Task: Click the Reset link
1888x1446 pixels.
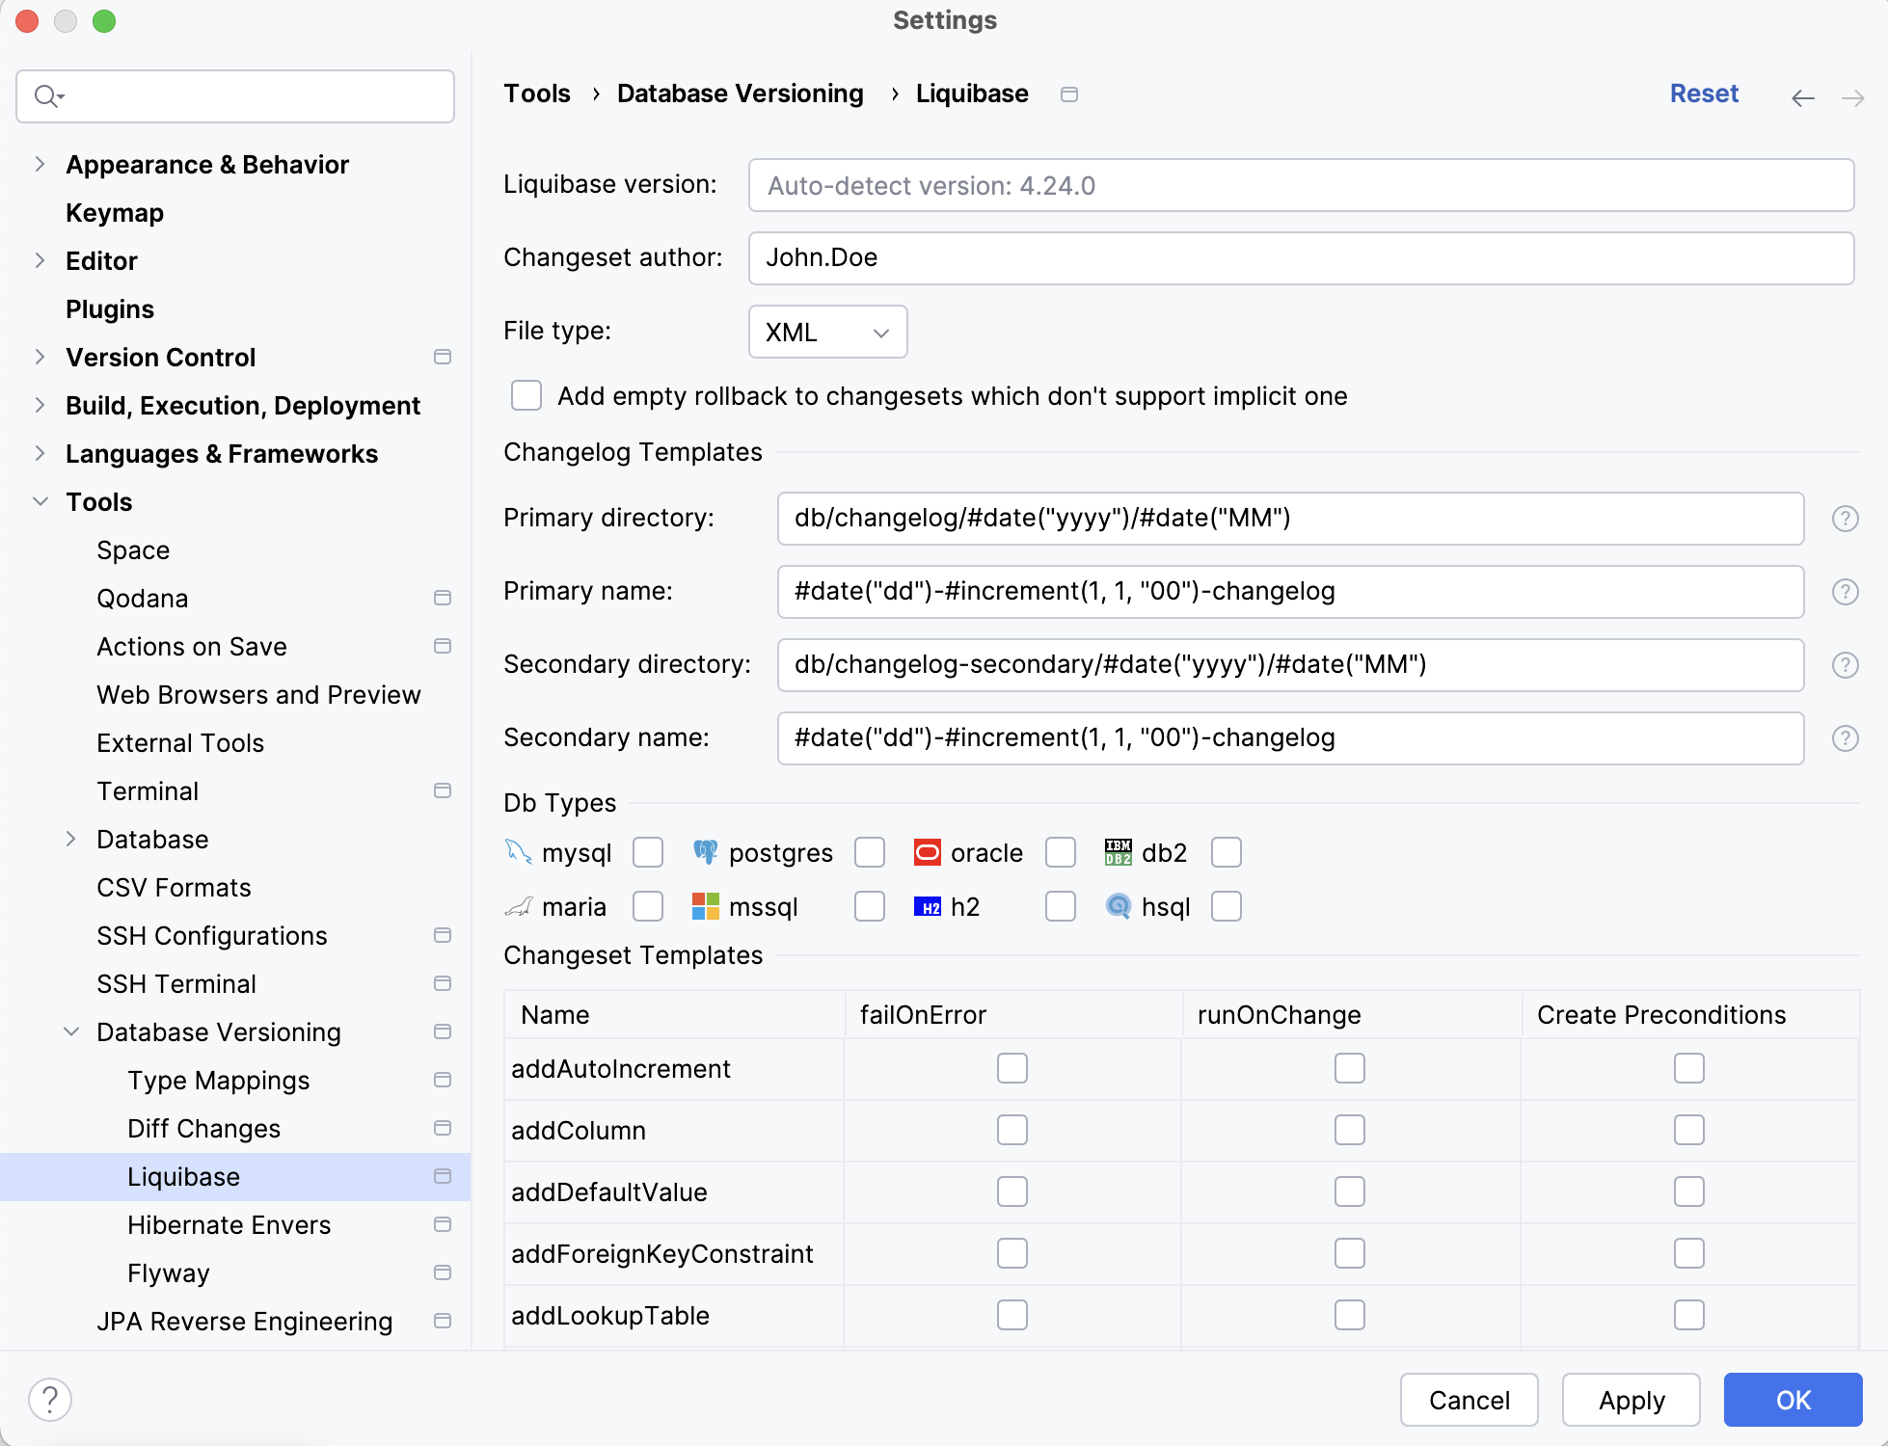Action: point(1704,94)
